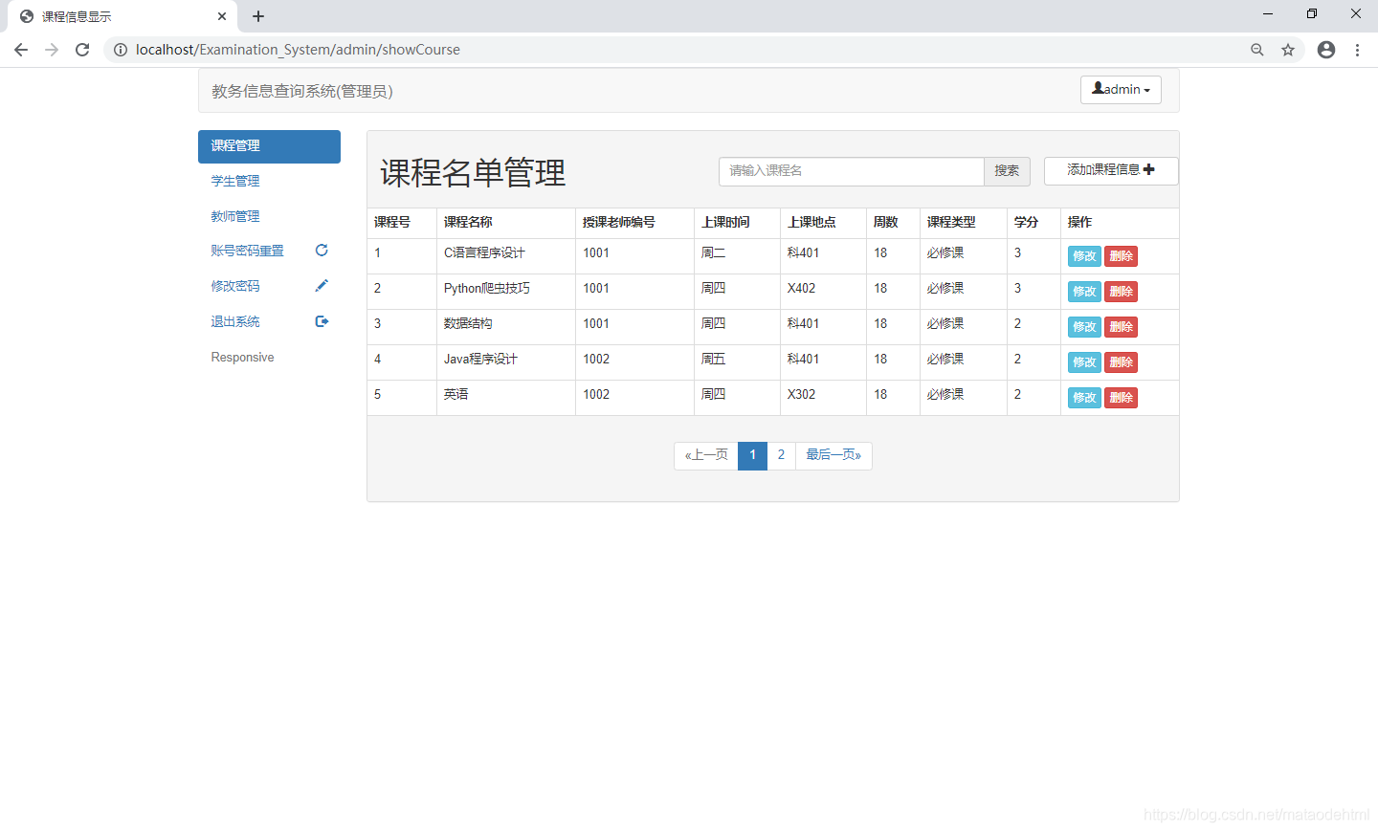Click the 课程名单管理 heading
Screen dimensions: 1378x832
pyautogui.click(x=473, y=173)
